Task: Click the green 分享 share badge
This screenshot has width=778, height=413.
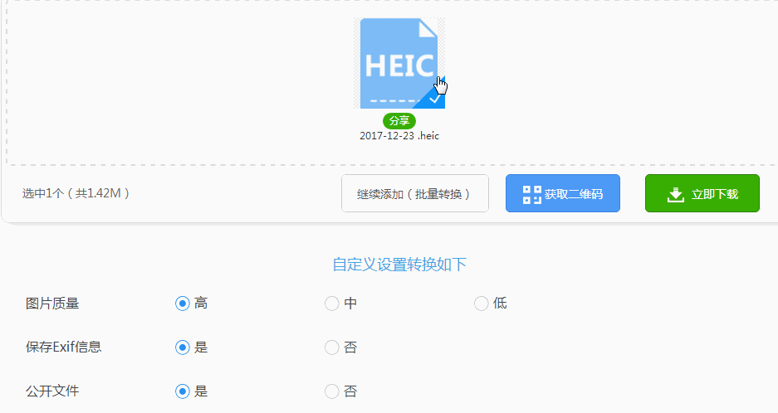Action: click(399, 120)
